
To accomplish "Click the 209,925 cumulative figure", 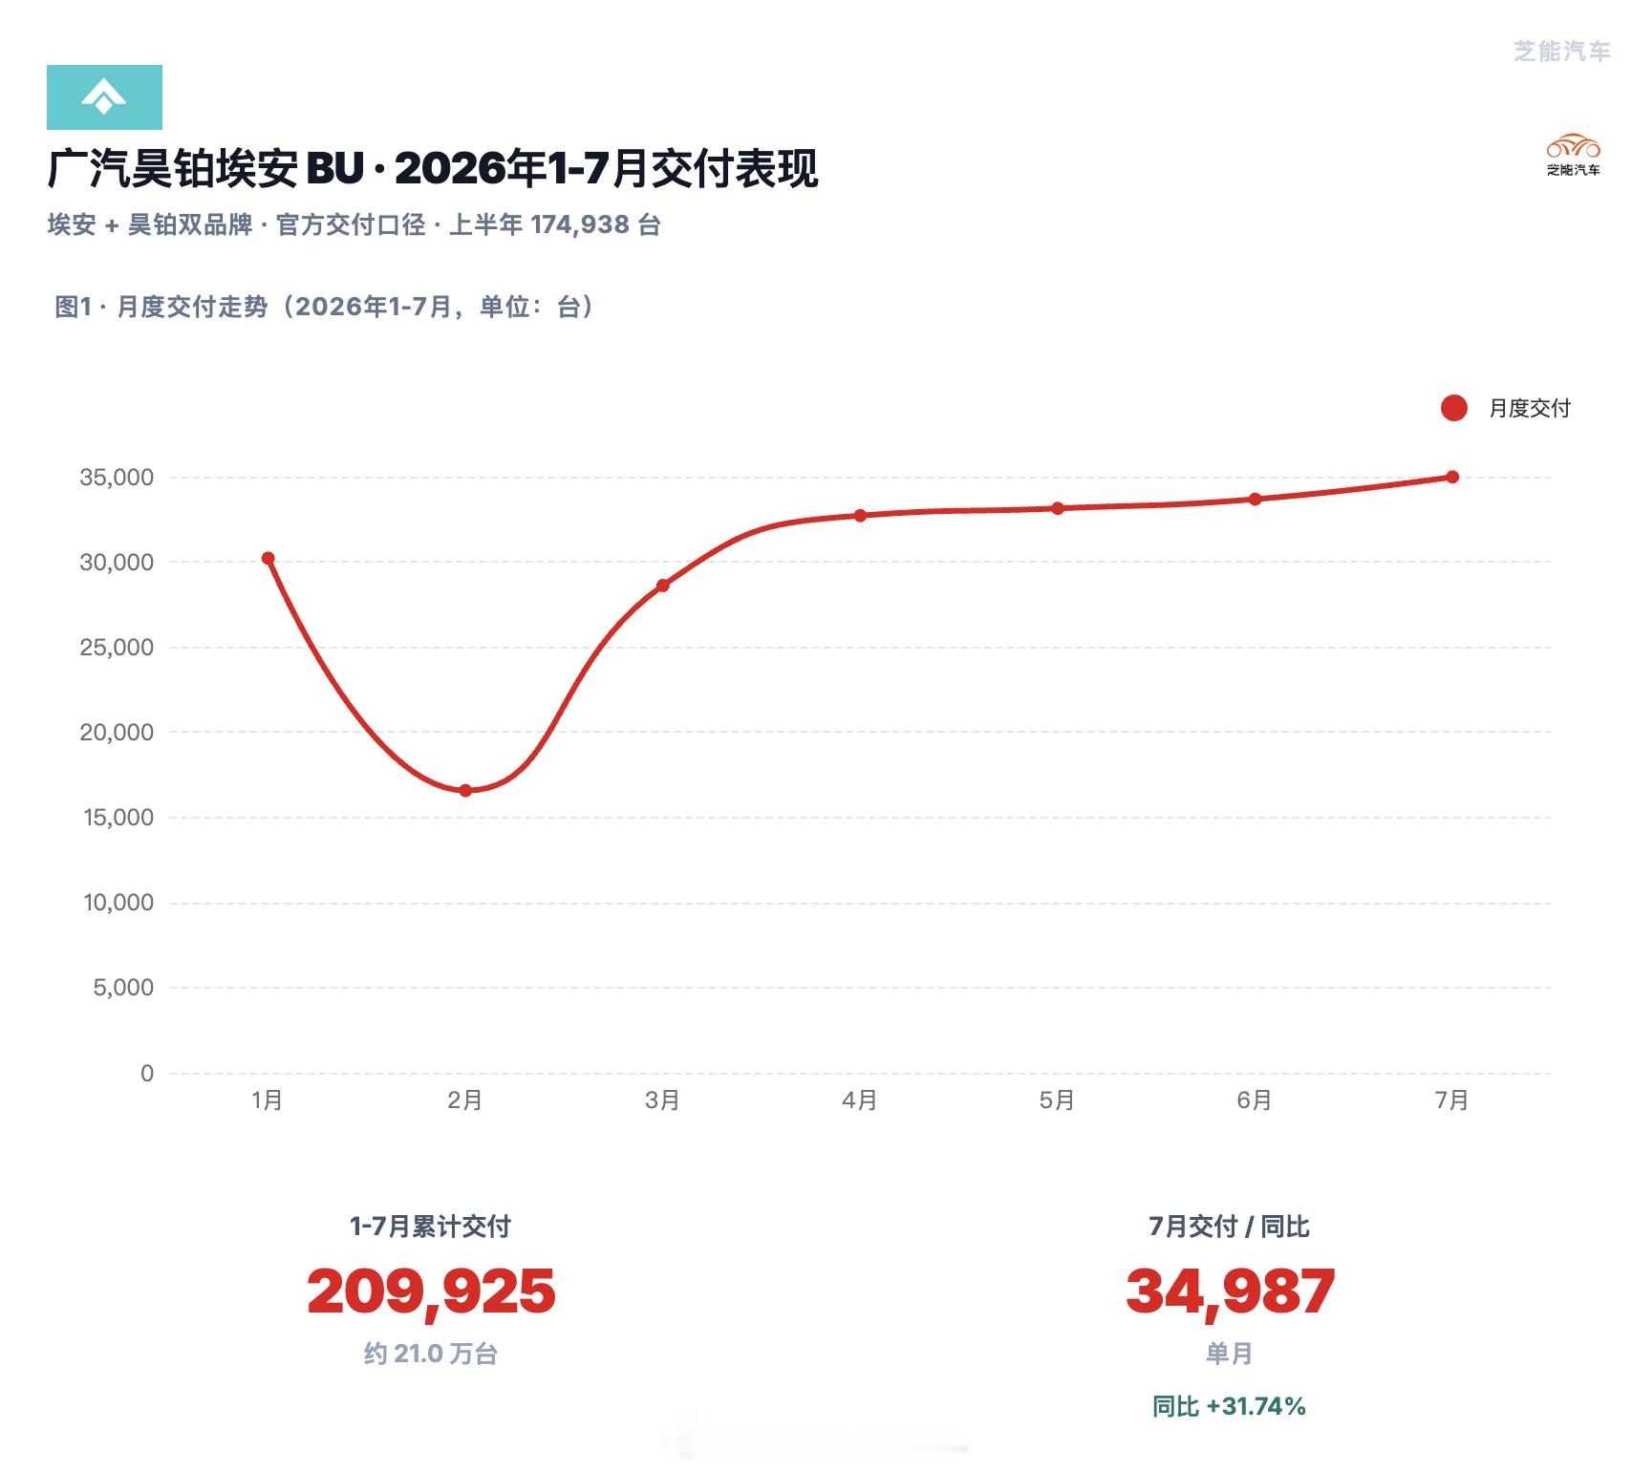I will [x=431, y=1292].
